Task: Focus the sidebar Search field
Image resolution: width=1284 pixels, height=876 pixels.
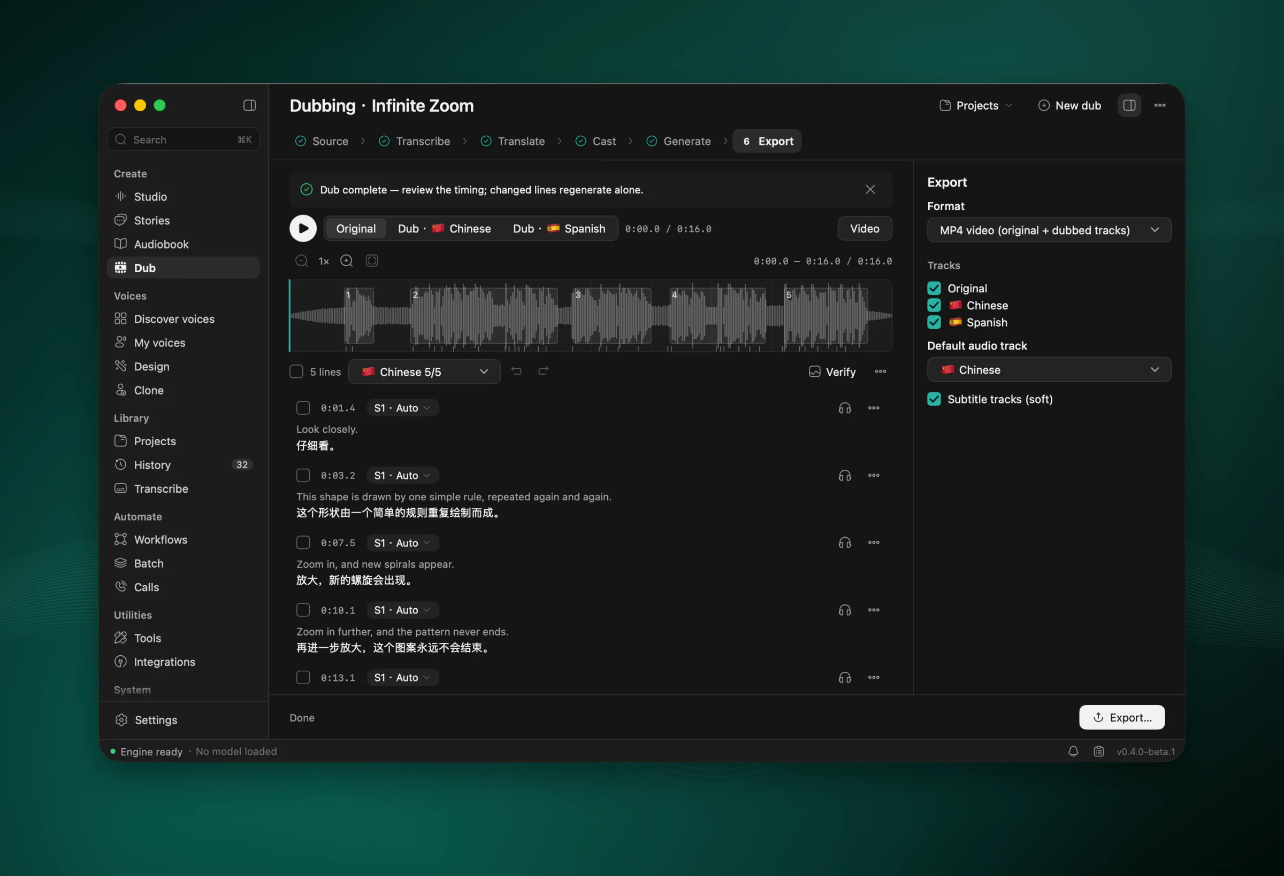Action: coord(184,139)
